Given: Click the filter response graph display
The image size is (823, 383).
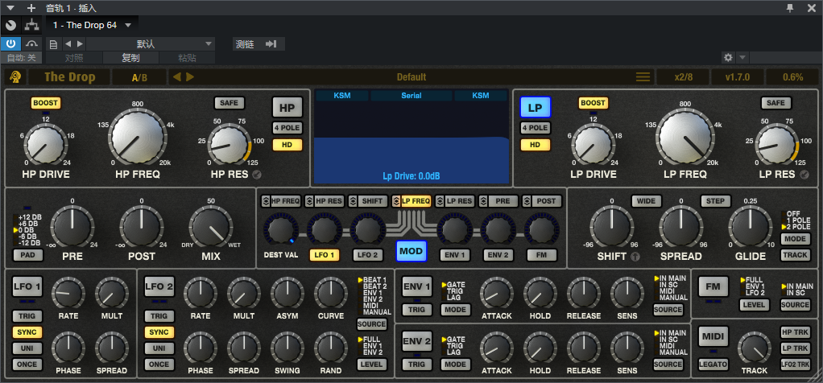Looking at the screenshot, I should (411, 142).
